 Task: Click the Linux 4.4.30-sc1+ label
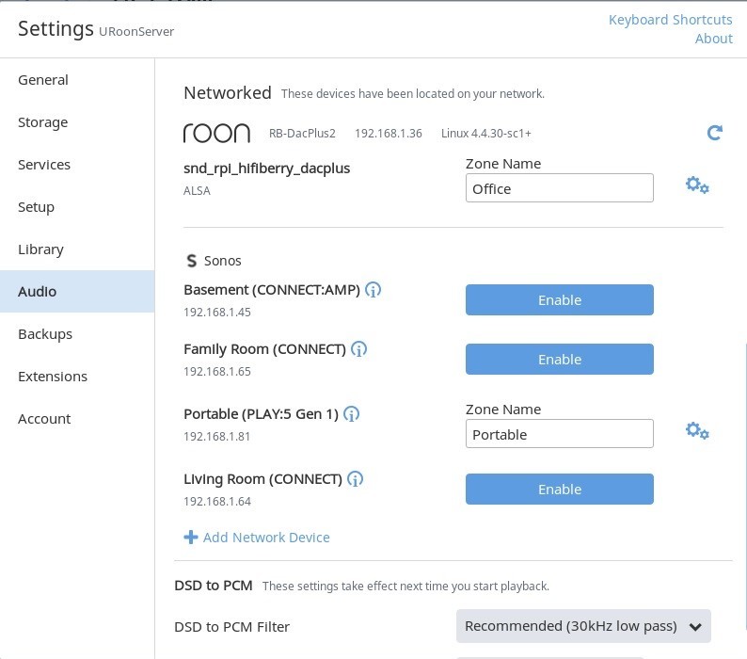(x=486, y=133)
